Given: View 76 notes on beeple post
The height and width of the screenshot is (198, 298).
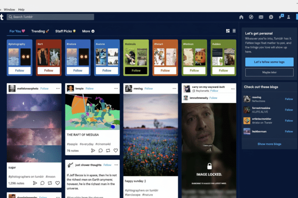Looking at the screenshot, I should pos(73,151).
